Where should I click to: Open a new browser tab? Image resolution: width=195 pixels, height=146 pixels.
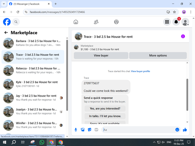tap(55, 4)
